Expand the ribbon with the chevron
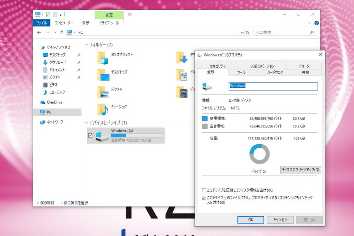Viewport: 354px width, 236px height. coord(309,23)
